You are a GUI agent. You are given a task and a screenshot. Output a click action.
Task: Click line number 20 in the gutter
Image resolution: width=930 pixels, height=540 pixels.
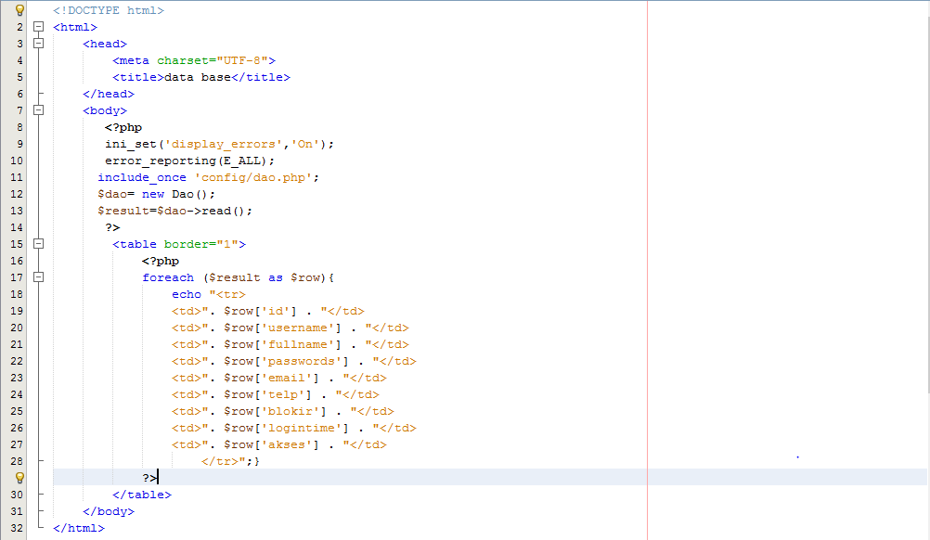[x=17, y=328]
